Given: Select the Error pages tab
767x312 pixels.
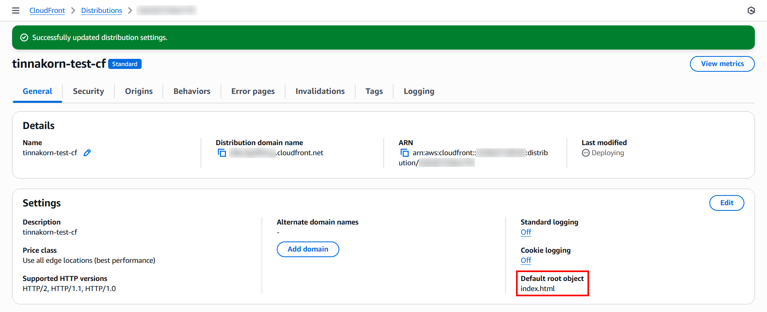Looking at the screenshot, I should [253, 91].
